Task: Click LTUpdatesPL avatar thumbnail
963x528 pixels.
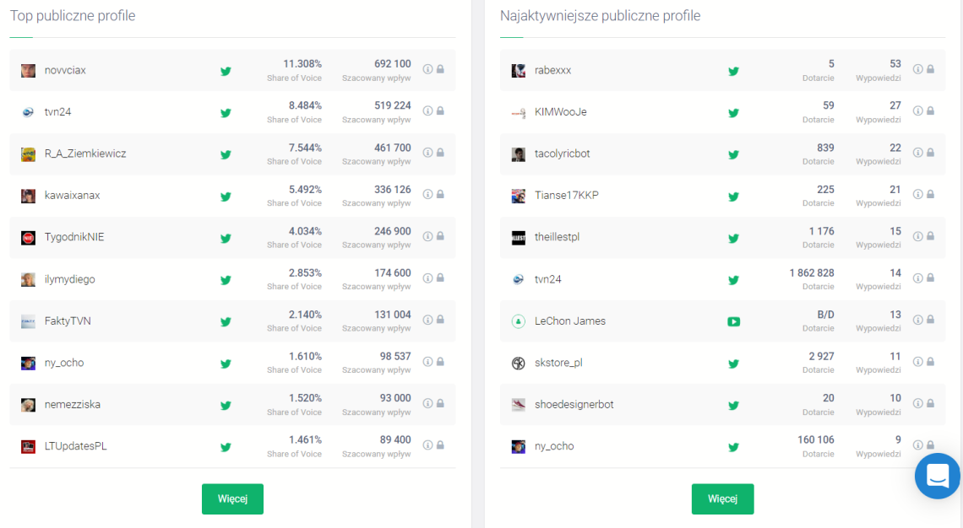Action: (28, 446)
